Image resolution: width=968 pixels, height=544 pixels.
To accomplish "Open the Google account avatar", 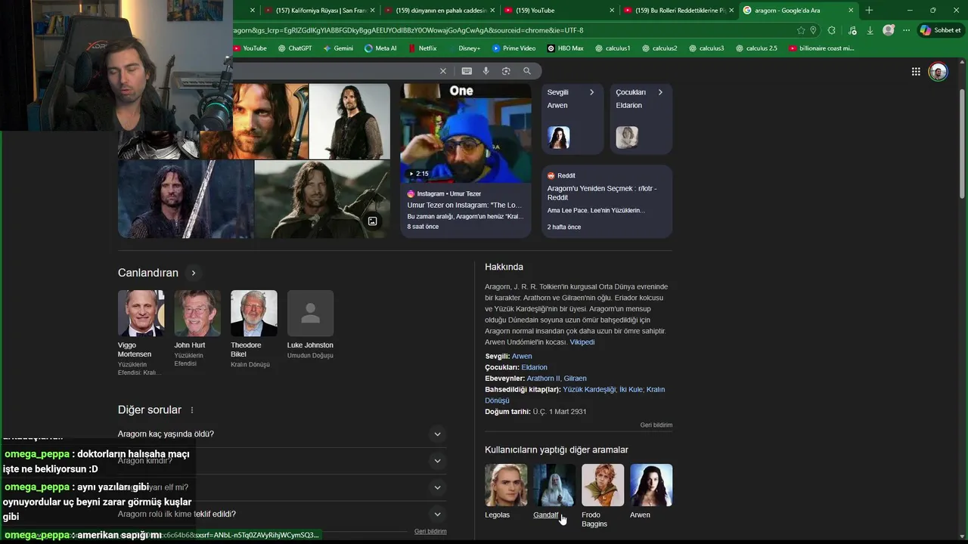I will (x=939, y=72).
